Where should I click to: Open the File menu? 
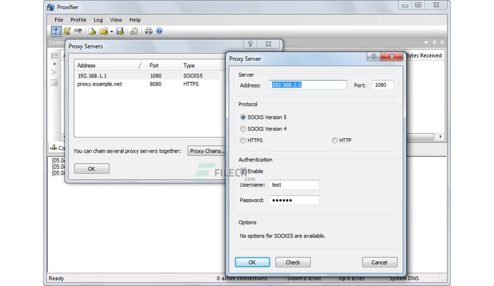click(x=58, y=20)
